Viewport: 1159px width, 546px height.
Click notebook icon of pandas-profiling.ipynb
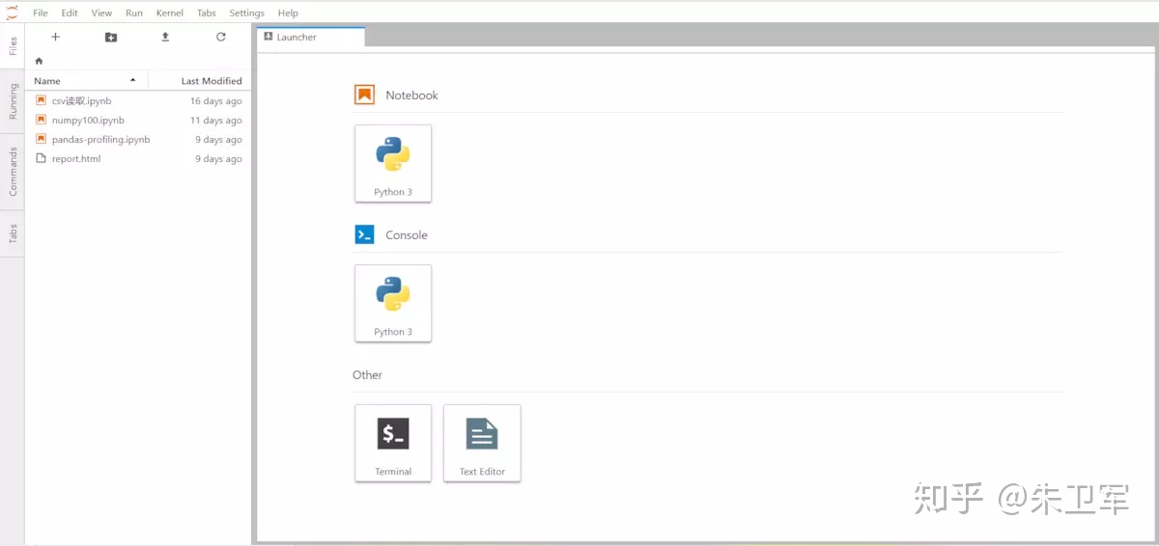41,139
